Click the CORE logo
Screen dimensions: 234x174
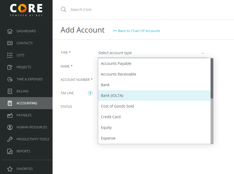pyautogui.click(x=26, y=10)
